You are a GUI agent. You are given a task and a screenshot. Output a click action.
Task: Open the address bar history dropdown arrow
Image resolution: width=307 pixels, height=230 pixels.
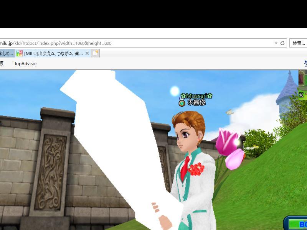pyautogui.click(x=276, y=43)
